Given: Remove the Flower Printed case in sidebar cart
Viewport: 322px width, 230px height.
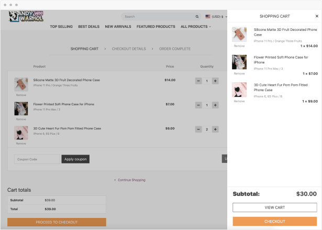Looking at the screenshot, I should point(239,73).
